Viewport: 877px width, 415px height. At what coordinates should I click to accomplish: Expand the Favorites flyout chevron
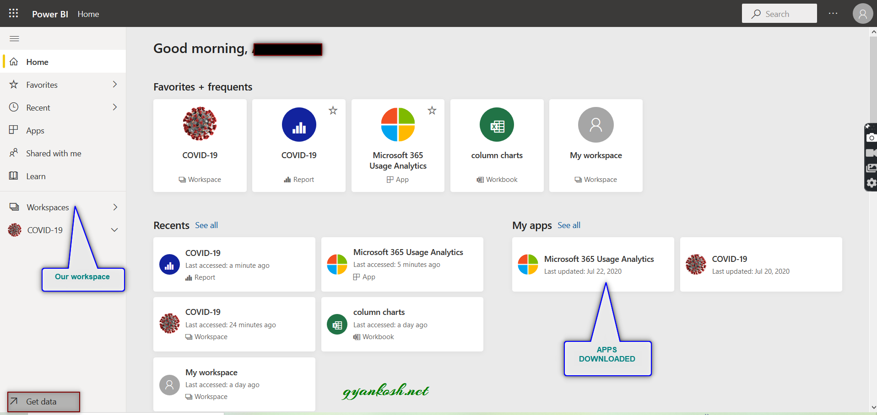[115, 84]
